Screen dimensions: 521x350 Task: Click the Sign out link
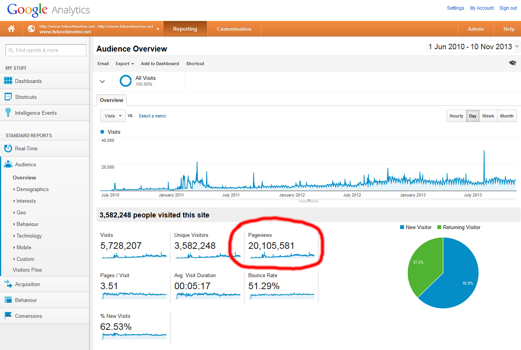click(x=508, y=8)
